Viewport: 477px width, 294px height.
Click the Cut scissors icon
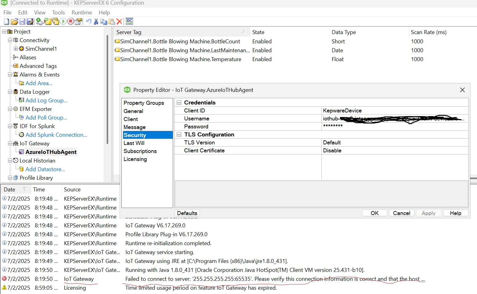96,21
